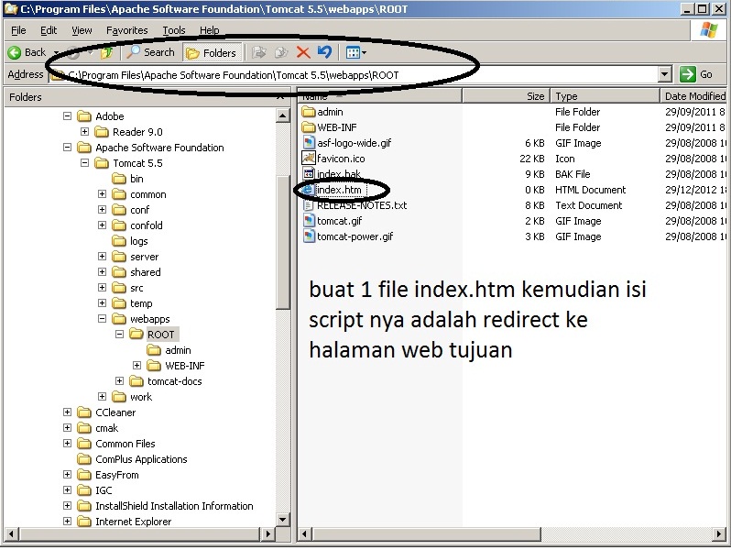Expand the common folder node
This screenshot has height=550, width=731.
pos(102,193)
